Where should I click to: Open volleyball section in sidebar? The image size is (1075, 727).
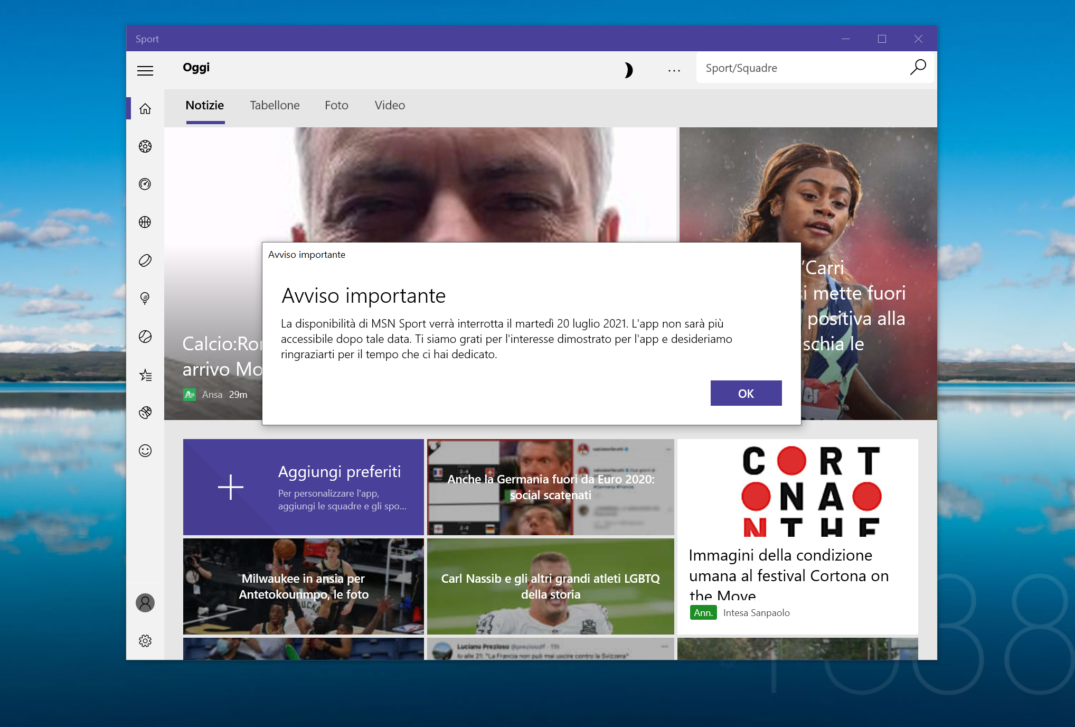point(145,413)
